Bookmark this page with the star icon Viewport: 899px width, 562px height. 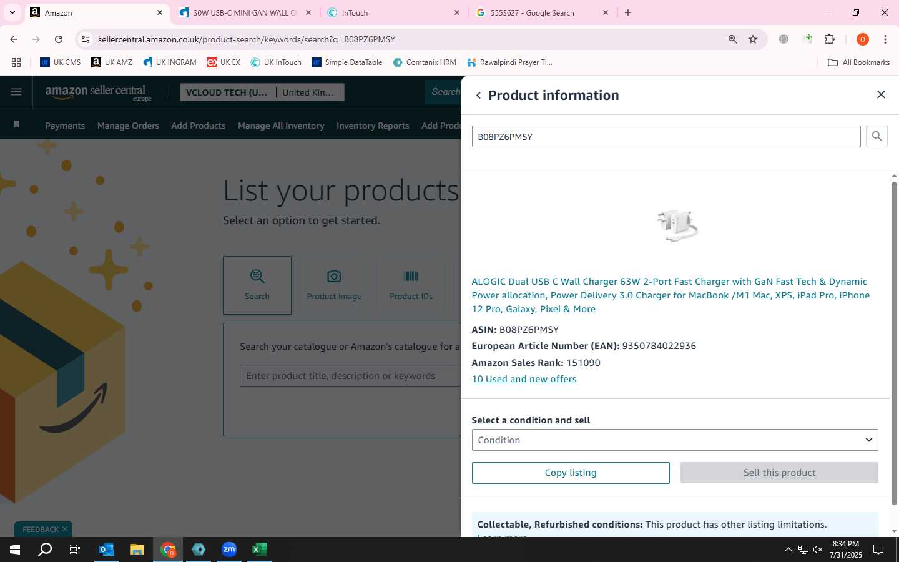753,39
